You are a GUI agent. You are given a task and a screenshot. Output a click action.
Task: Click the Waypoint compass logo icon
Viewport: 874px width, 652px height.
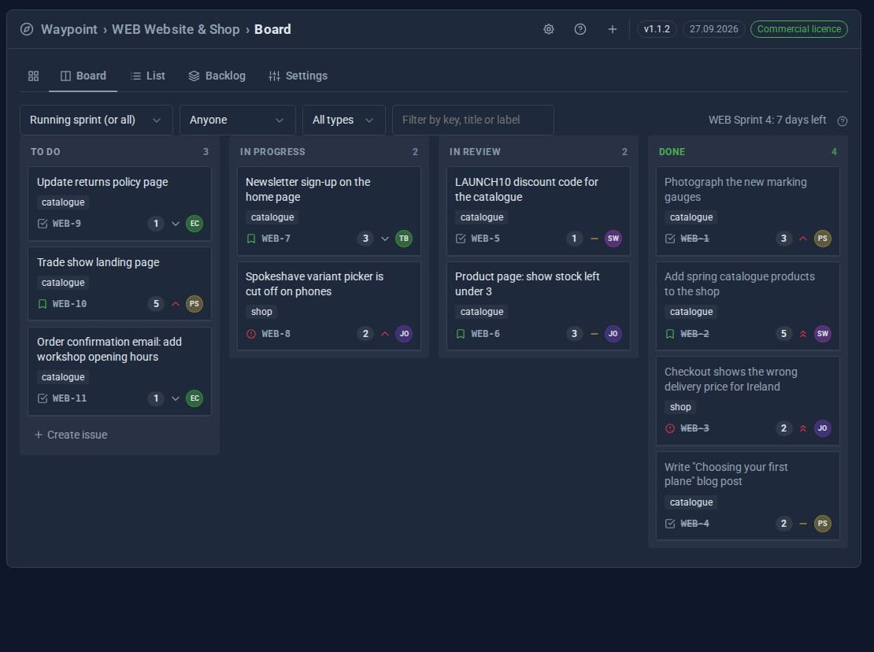pyautogui.click(x=27, y=29)
